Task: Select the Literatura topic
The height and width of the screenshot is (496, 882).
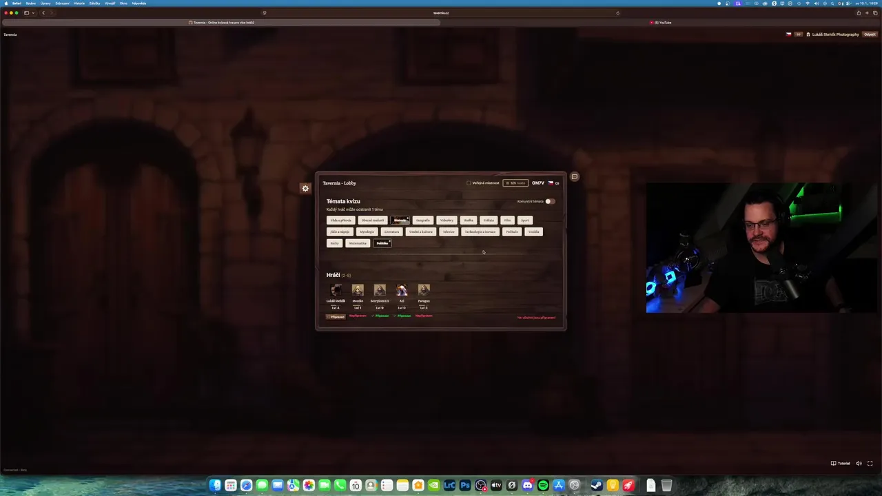Action: point(391,232)
